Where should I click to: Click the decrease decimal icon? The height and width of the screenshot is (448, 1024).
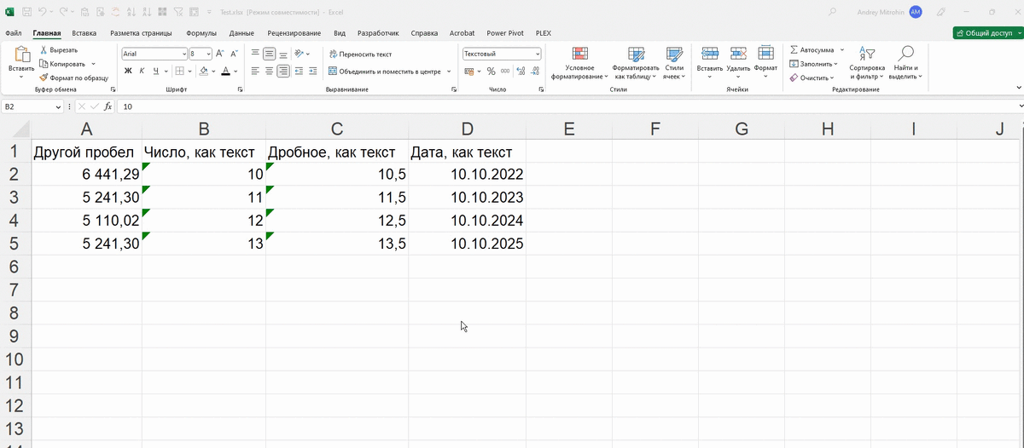click(534, 72)
